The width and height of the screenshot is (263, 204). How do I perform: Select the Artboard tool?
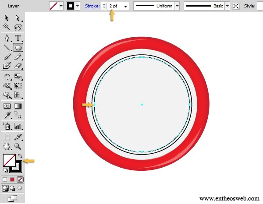coord(7,137)
